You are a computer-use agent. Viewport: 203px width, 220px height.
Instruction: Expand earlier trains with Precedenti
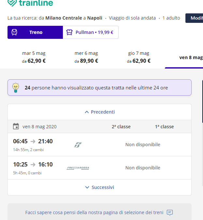click(x=100, y=112)
